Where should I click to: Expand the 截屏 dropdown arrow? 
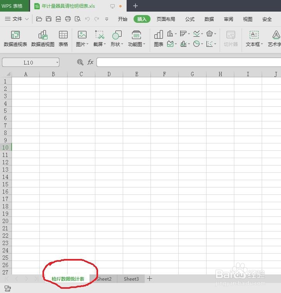pos(105,44)
